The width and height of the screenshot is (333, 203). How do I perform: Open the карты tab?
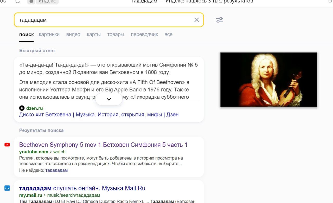(x=94, y=35)
